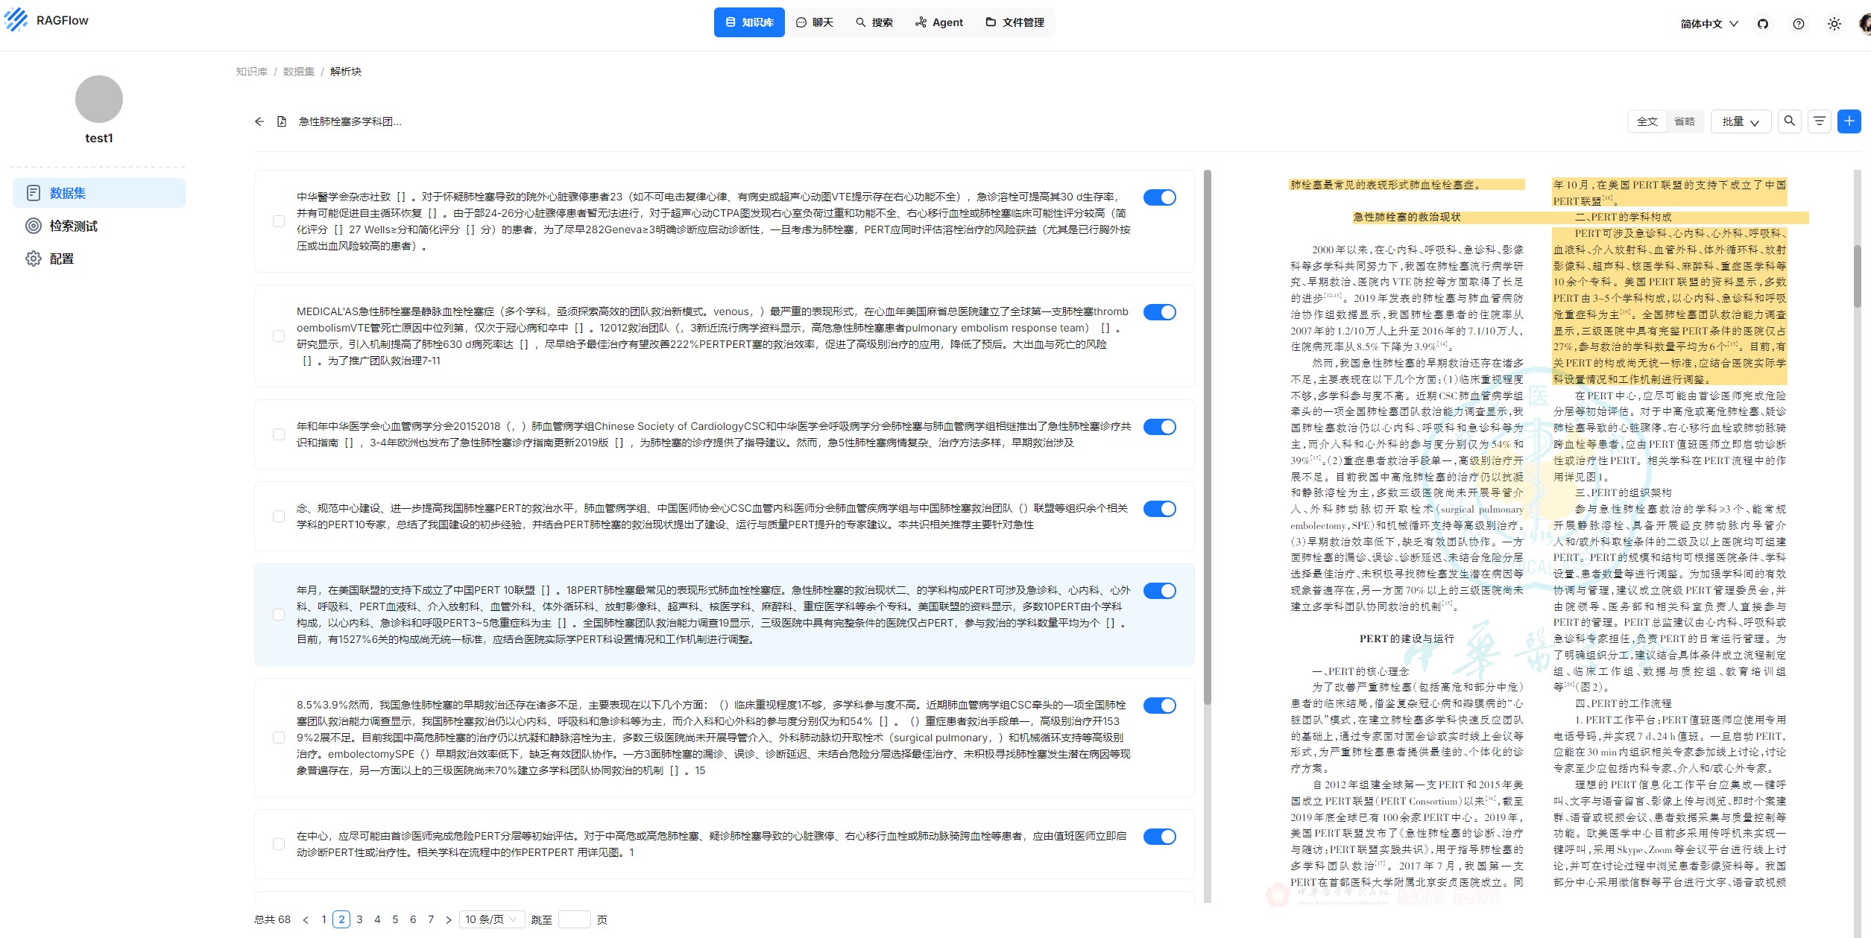
Task: Open the 配置 sidebar item
Action: click(99, 259)
